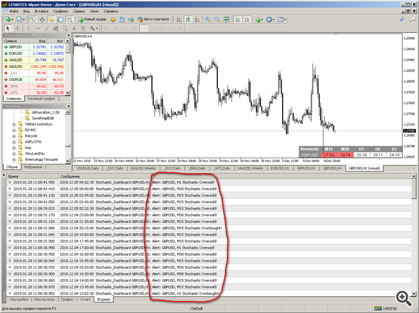The image size is (419, 313).
Task: Select the crosshair tool
Action: tap(17, 29)
